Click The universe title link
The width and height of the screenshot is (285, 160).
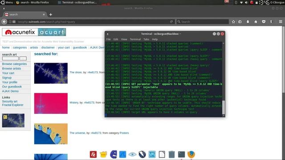pos(77,133)
